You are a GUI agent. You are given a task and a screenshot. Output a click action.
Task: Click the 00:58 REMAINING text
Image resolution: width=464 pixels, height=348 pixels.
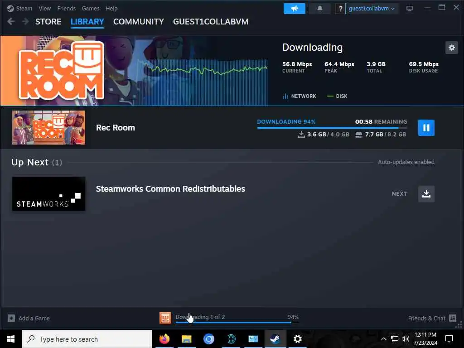click(x=381, y=121)
